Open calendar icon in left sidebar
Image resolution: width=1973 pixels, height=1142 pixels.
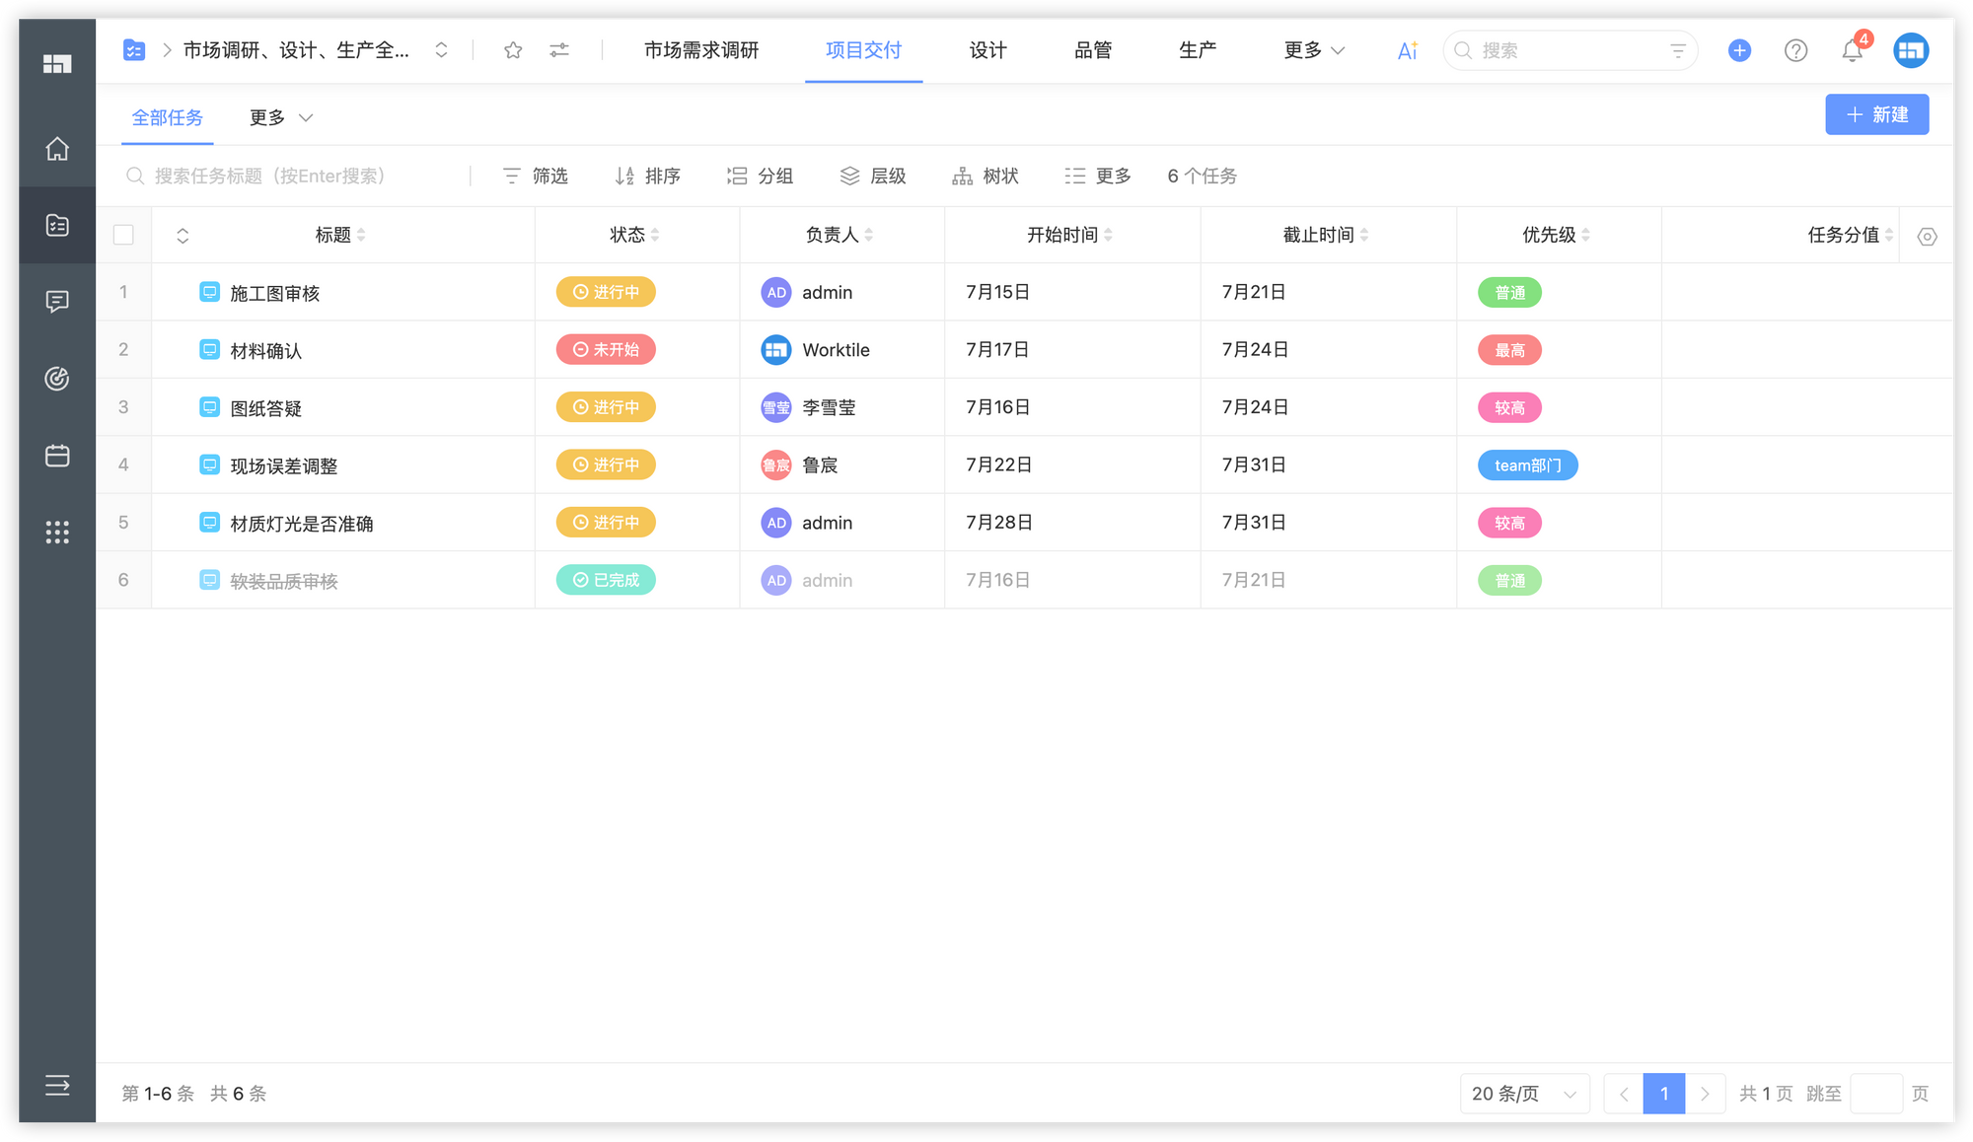click(57, 456)
